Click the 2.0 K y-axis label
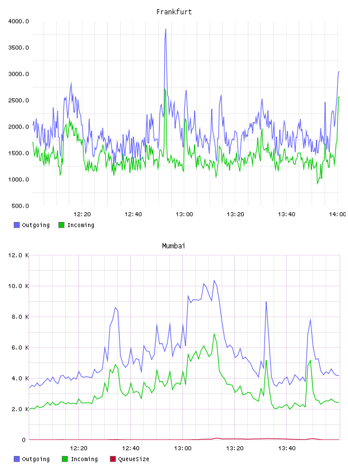 (20, 409)
